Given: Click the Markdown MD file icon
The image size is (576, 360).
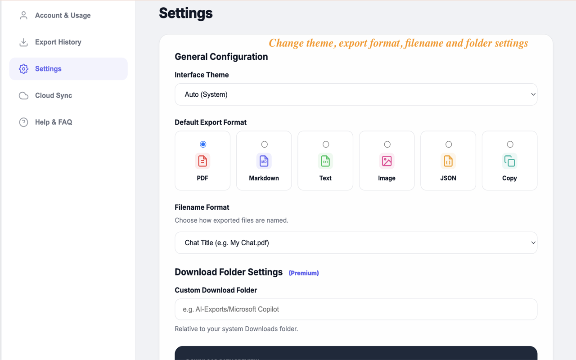Looking at the screenshot, I should coord(264,161).
